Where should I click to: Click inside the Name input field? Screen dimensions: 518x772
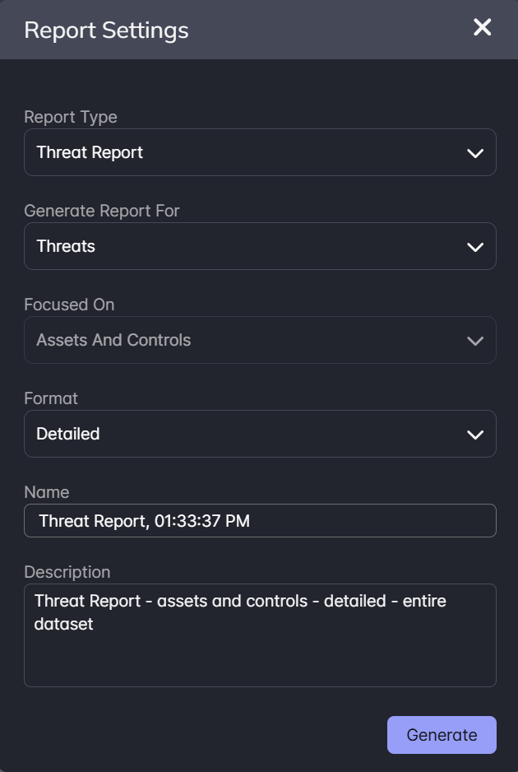pos(260,520)
